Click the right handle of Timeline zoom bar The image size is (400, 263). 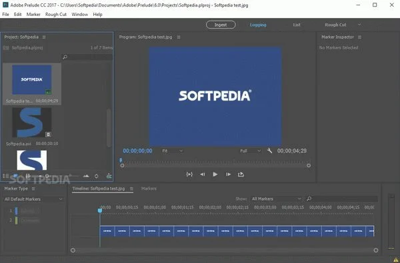pos(376,250)
